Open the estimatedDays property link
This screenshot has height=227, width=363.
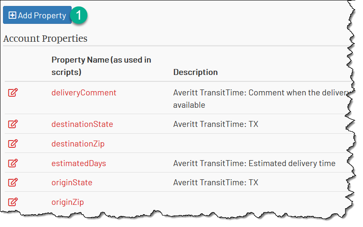click(x=79, y=164)
